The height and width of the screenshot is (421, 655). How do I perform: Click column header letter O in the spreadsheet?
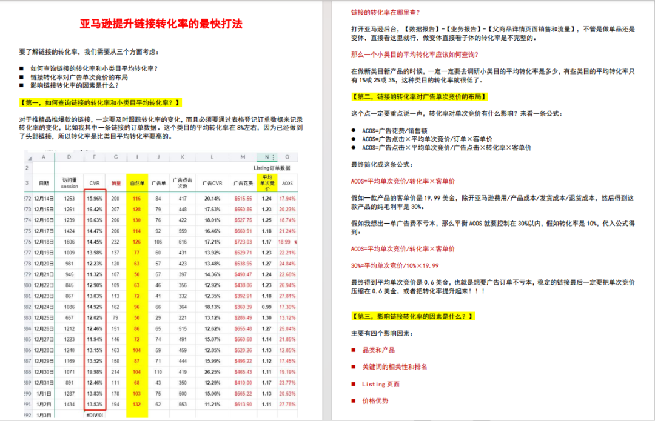tap(287, 157)
